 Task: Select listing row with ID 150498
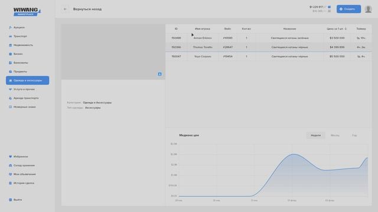click(268, 38)
